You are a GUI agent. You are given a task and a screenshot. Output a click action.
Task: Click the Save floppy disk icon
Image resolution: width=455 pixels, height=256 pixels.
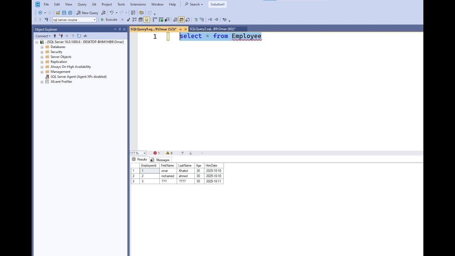(x=64, y=13)
